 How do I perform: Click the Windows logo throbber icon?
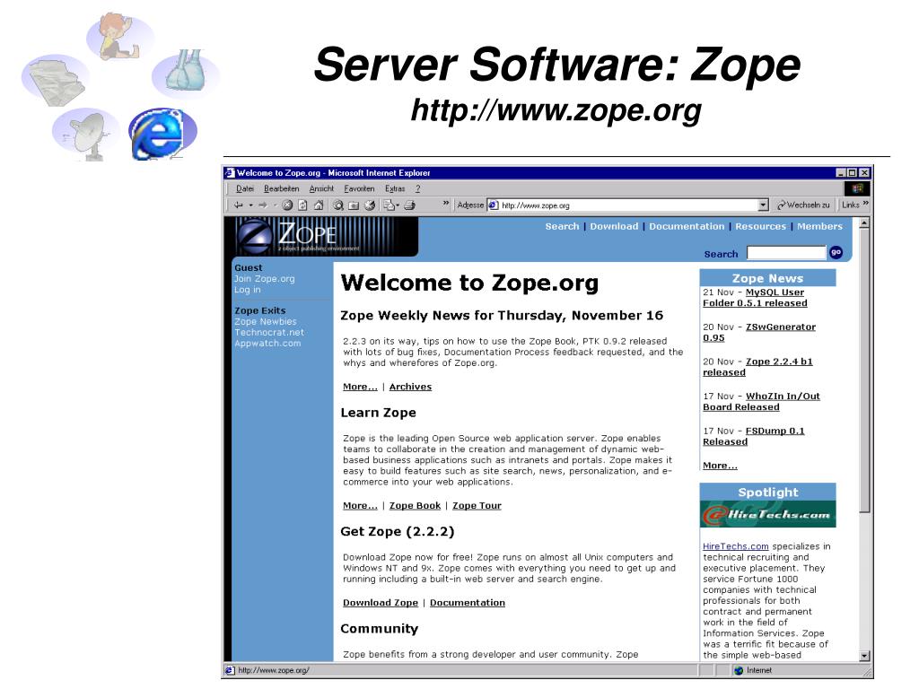coord(857,188)
